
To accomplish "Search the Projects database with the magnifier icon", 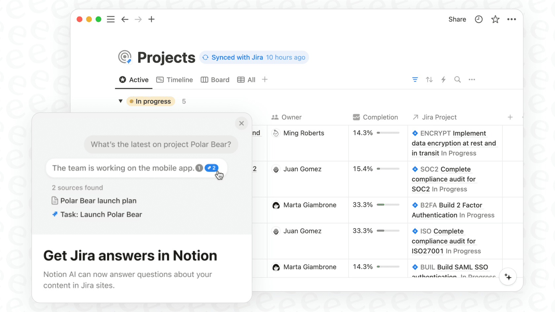I will tap(458, 80).
